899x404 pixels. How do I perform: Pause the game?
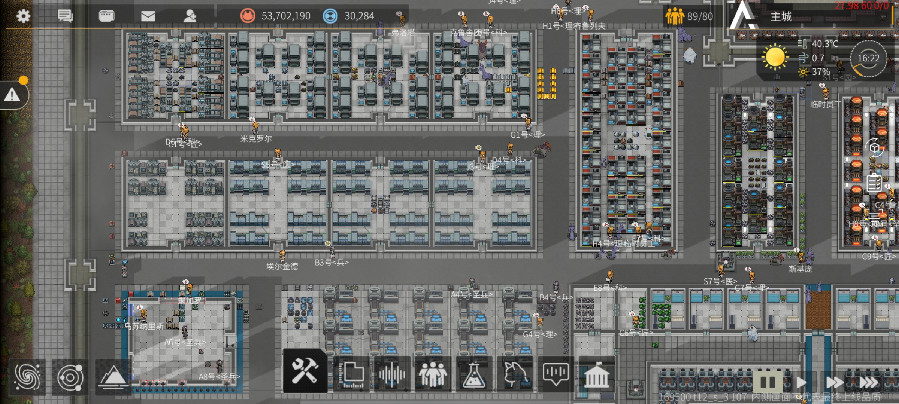(768, 382)
